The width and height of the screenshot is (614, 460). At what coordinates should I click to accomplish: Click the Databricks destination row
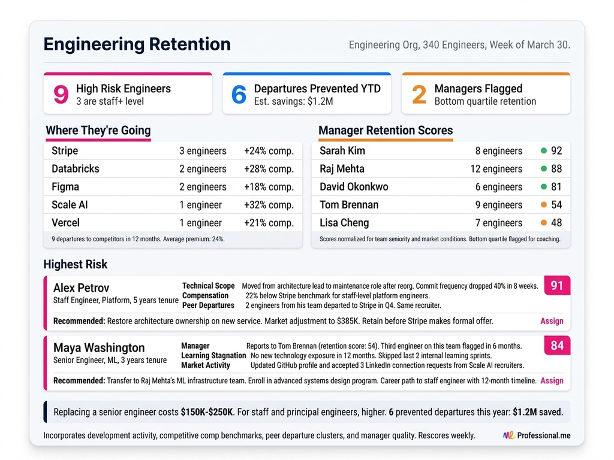coord(173,169)
